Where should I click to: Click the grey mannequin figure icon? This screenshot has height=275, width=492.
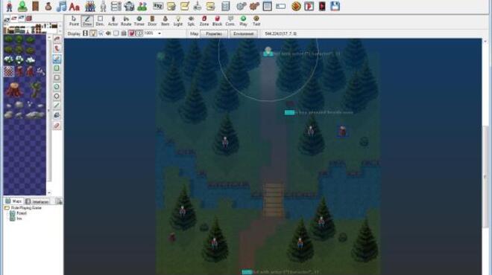(x=103, y=6)
